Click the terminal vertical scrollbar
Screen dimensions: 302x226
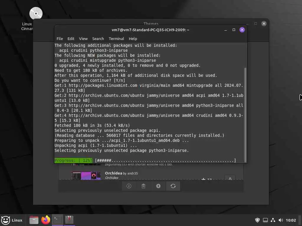(x=245, y=115)
